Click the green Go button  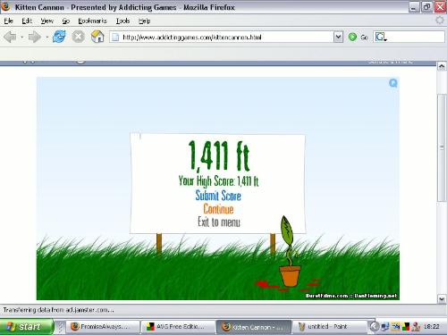pos(358,38)
